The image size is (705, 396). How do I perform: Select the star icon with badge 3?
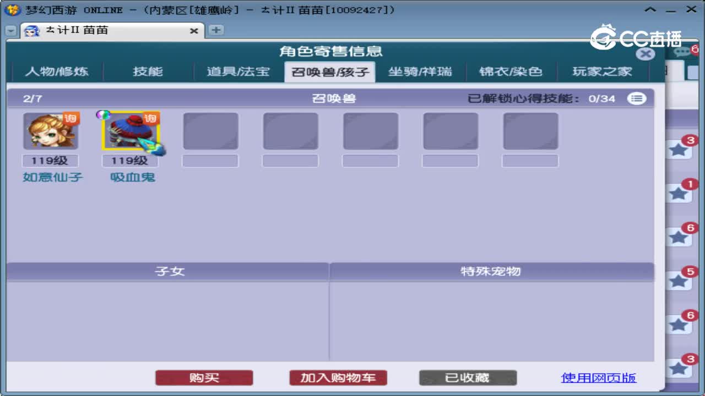(678, 149)
